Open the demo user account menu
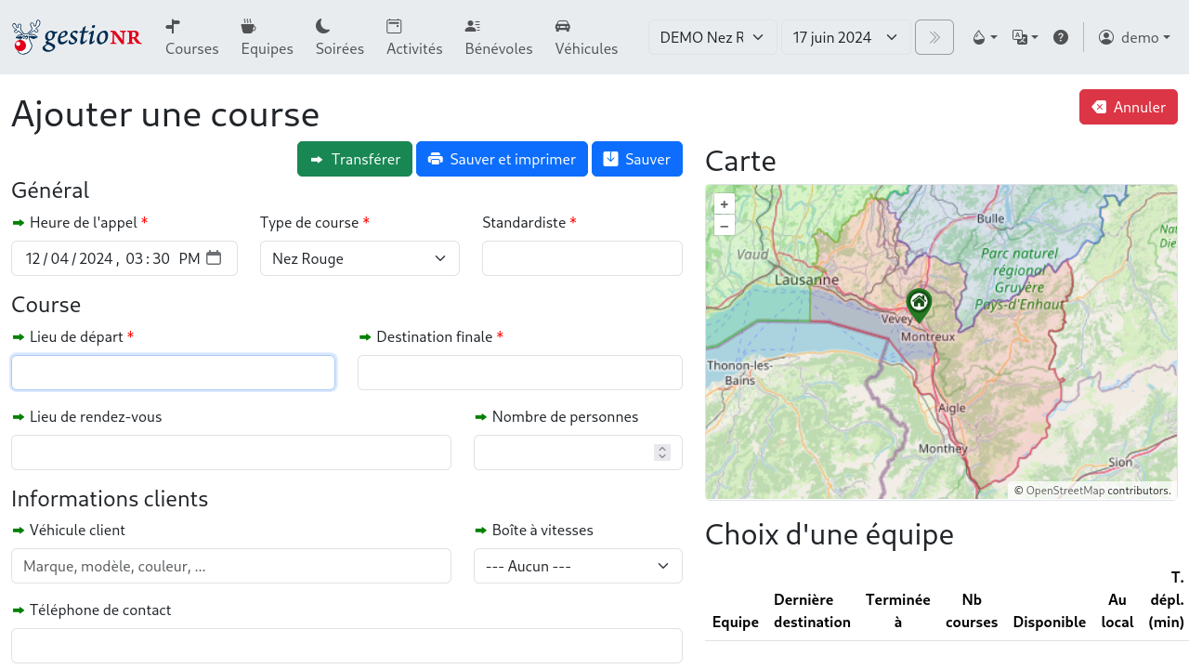The image size is (1189, 669). [1133, 37]
